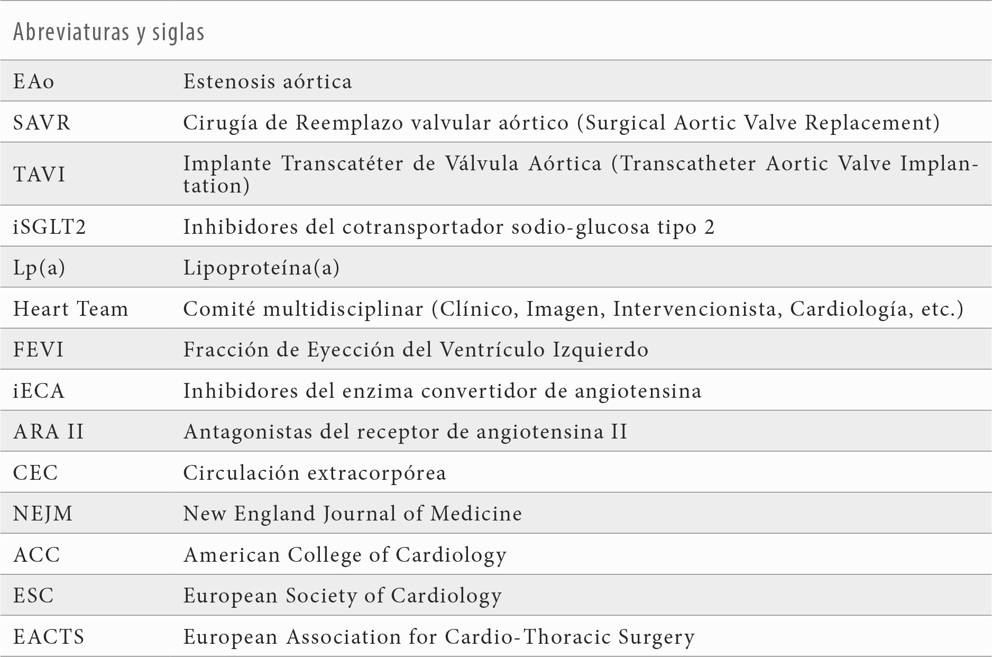The width and height of the screenshot is (992, 657).
Task: Select 'Fracción de Eyección del Ventrículo Izquierdo'
Action: coord(416,350)
